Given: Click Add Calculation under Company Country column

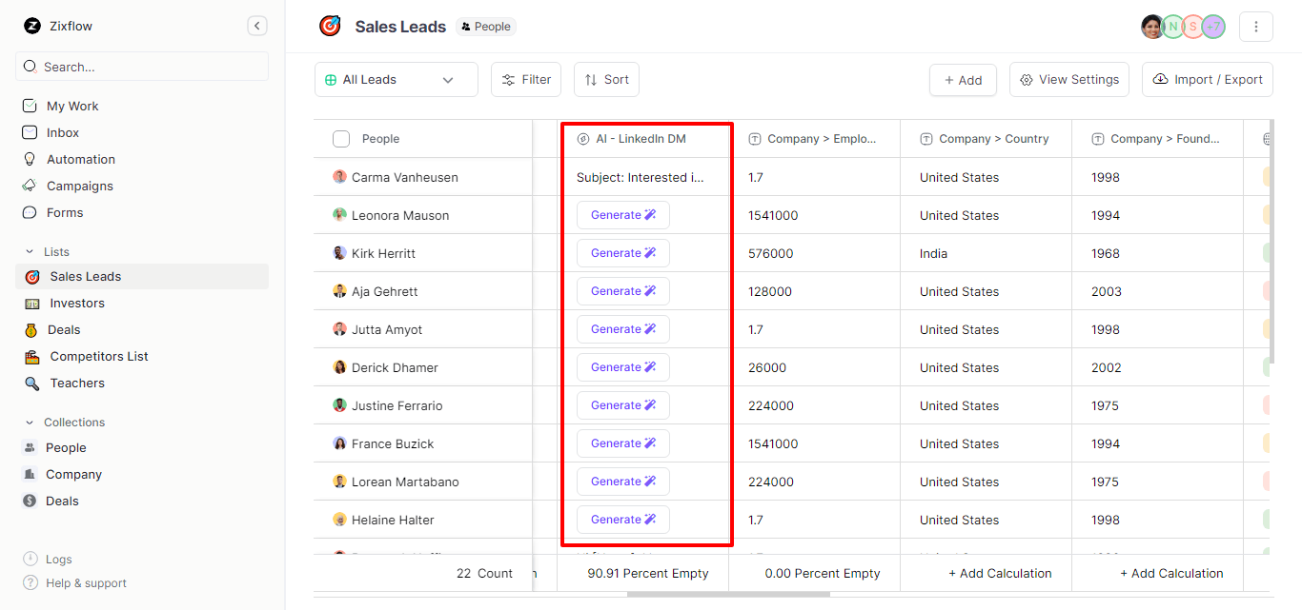Looking at the screenshot, I should [x=1000, y=573].
